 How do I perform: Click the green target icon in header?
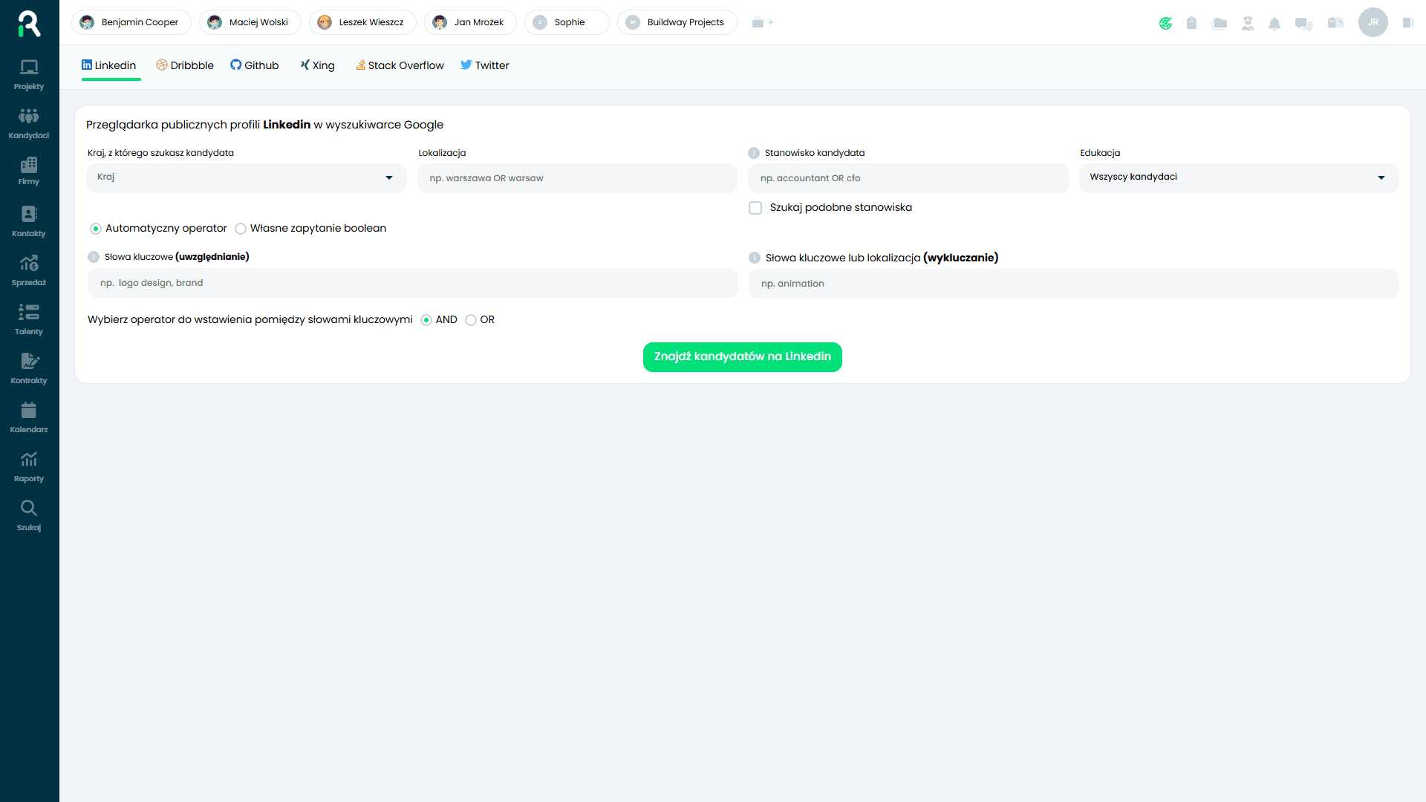tap(1165, 23)
